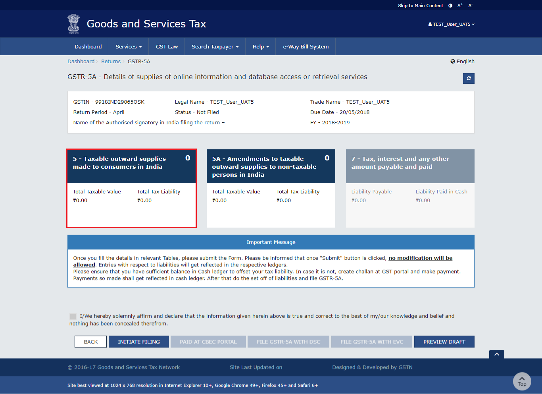Open the TEST_User_UAT5 profile dropdown

[x=452, y=24]
